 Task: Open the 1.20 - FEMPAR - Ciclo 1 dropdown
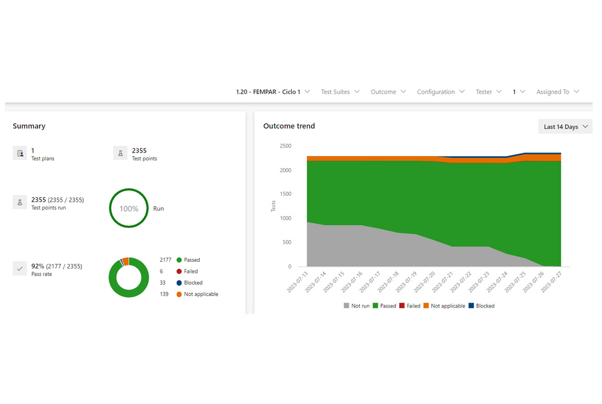(x=273, y=92)
